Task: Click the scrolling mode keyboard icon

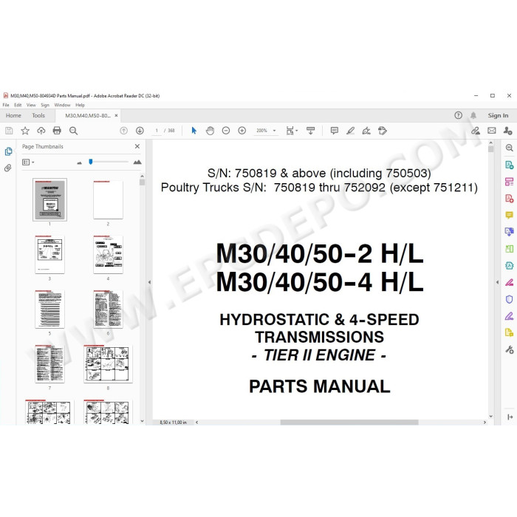Action: pyautogui.click(x=311, y=131)
